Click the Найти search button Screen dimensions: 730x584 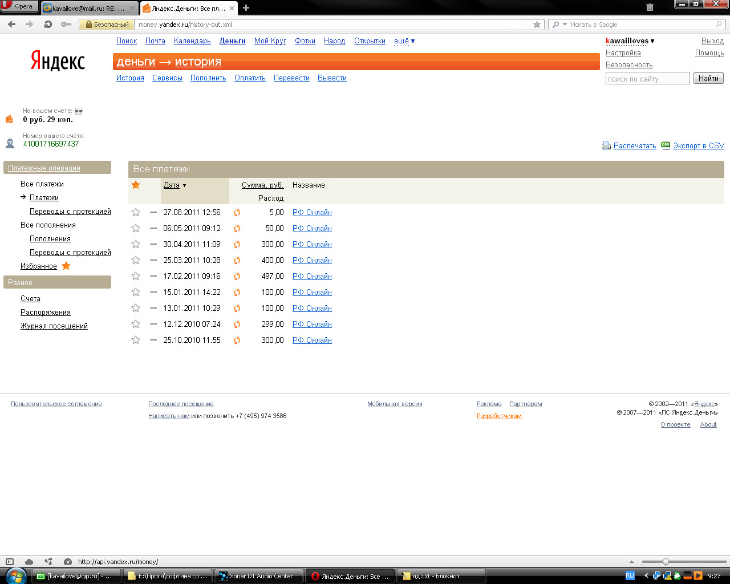point(708,78)
